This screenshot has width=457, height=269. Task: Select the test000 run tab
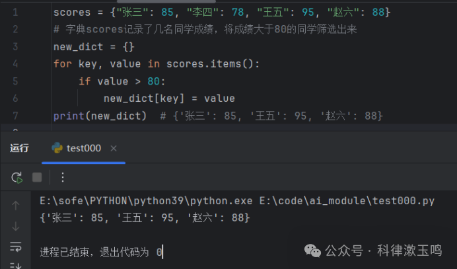tap(84, 149)
